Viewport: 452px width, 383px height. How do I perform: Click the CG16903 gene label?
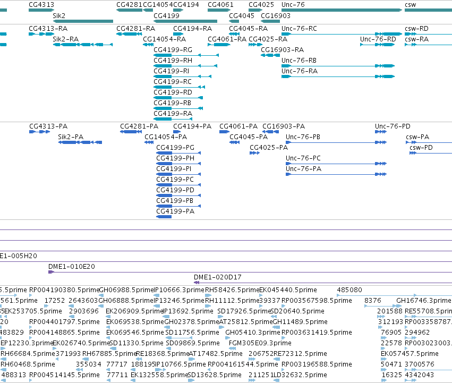point(276,15)
